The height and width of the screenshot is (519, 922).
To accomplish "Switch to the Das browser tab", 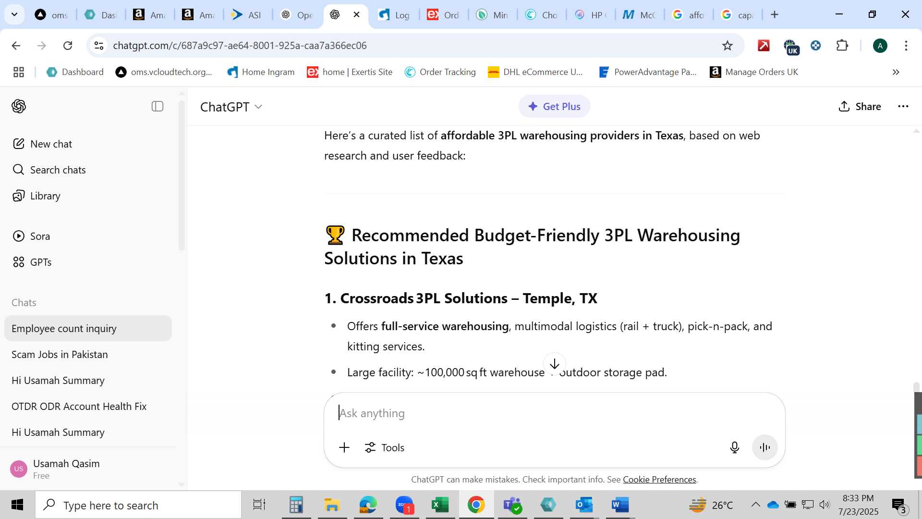I will 101,15.
